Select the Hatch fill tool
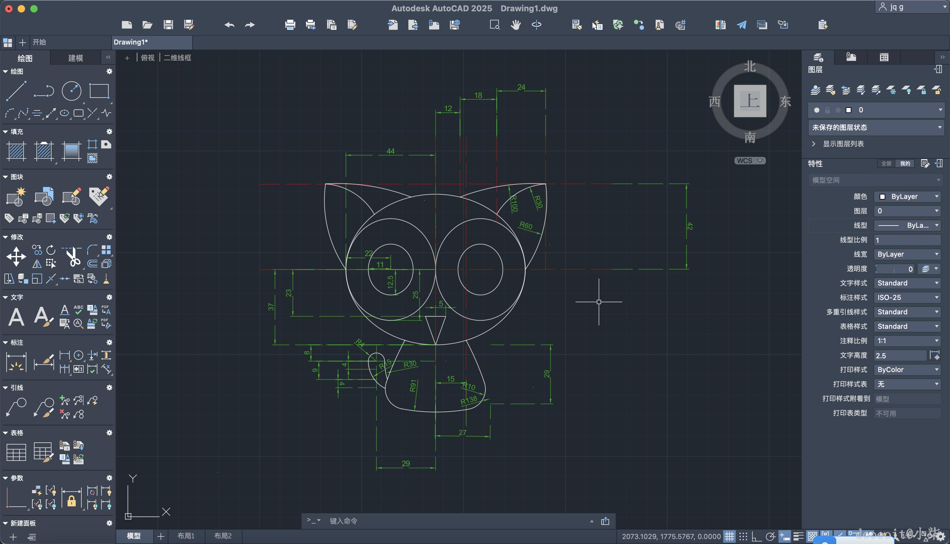The height and width of the screenshot is (544, 950). 16,151
